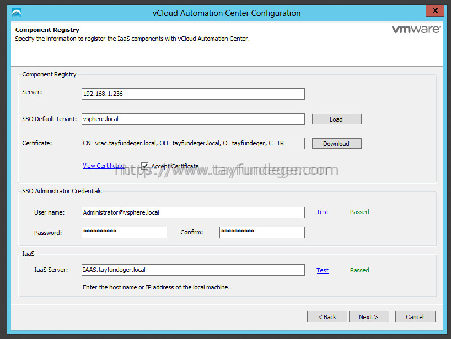Screen dimensions: 451x339
Task: Click the Password input field
Action: [124, 232]
